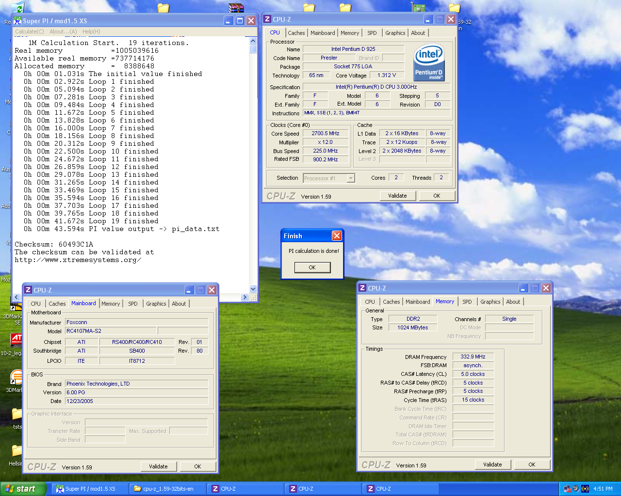Click the Windows Start button
The image size is (621, 496).
tap(23, 489)
